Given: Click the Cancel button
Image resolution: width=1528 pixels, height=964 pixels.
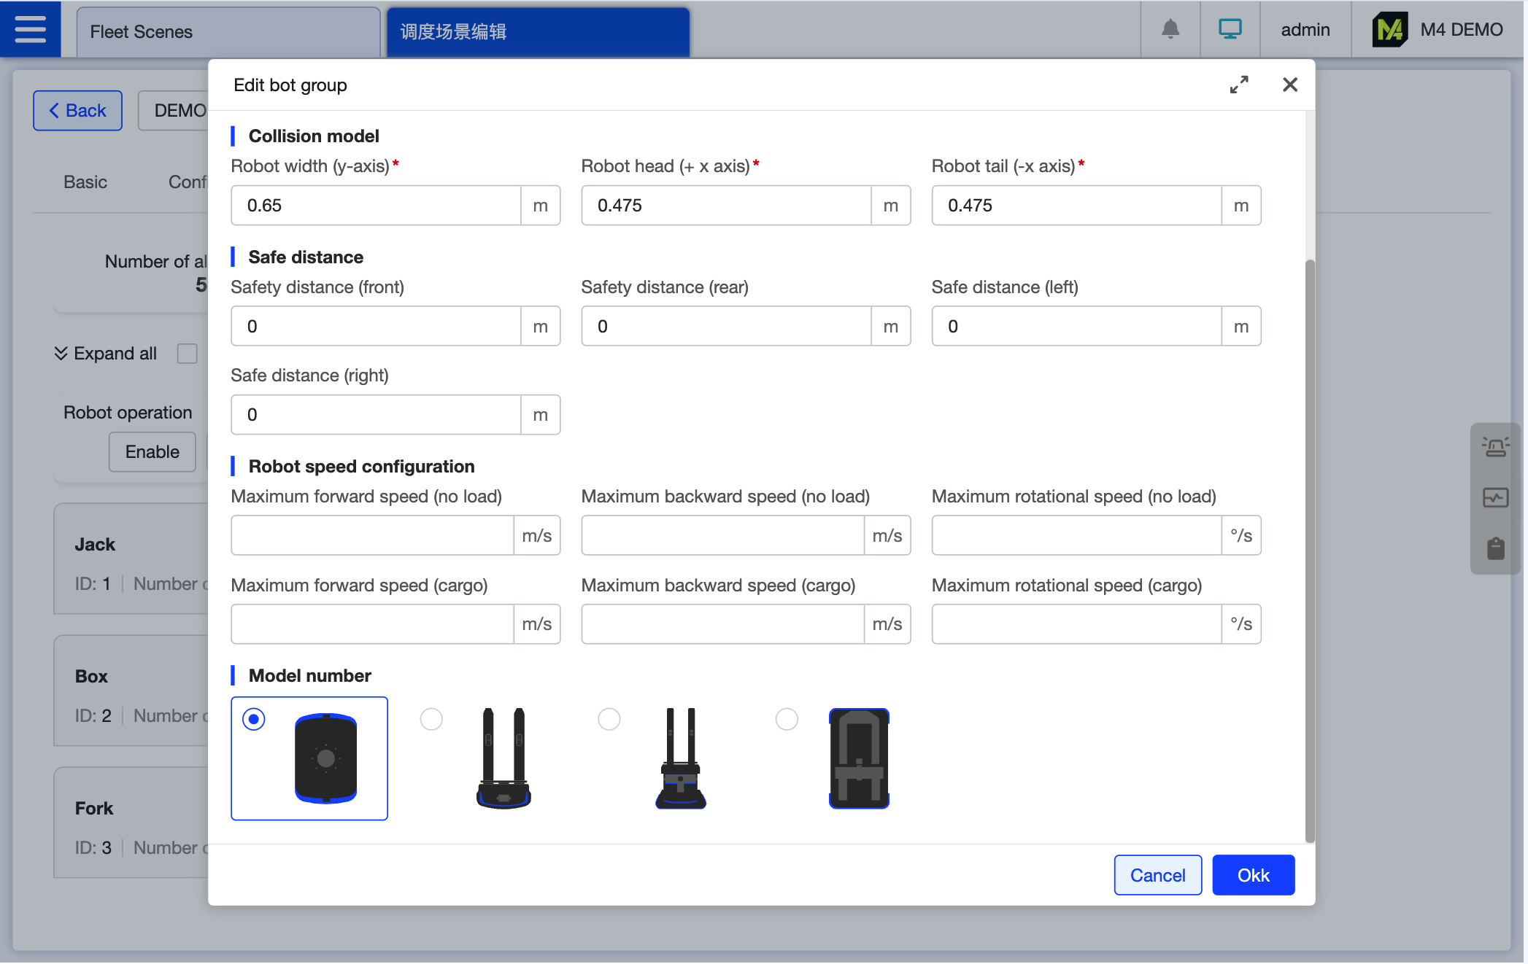Looking at the screenshot, I should click(x=1157, y=875).
